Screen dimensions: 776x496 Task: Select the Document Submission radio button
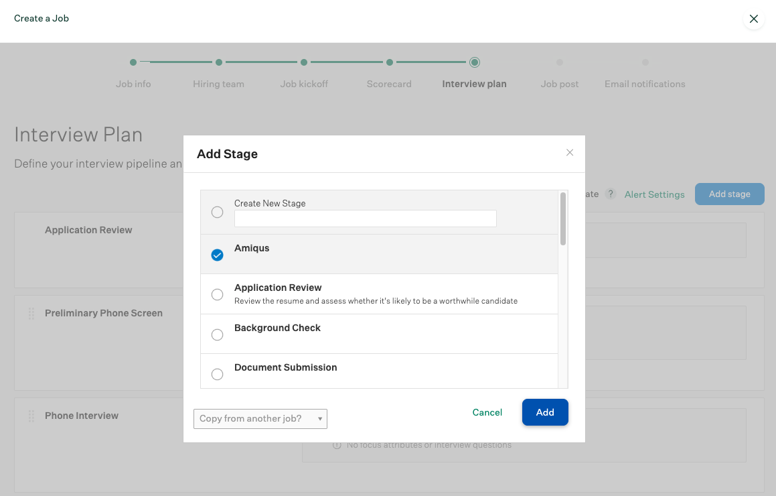(217, 374)
